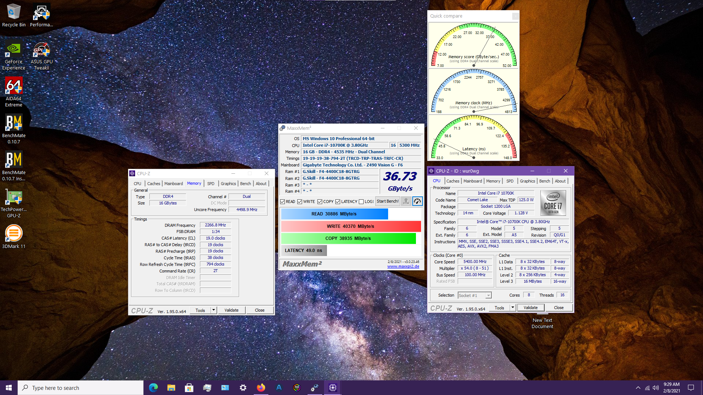
Task: Uncheck the COPY test checkbox
Action: coord(320,202)
